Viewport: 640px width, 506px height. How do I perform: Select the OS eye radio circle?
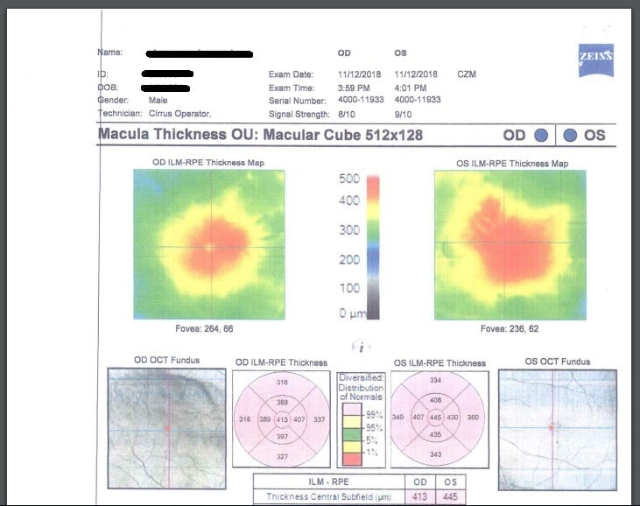tap(571, 136)
